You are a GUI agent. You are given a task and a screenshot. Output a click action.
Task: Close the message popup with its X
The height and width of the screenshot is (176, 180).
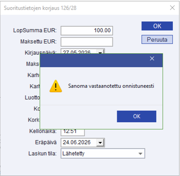(x=152, y=58)
